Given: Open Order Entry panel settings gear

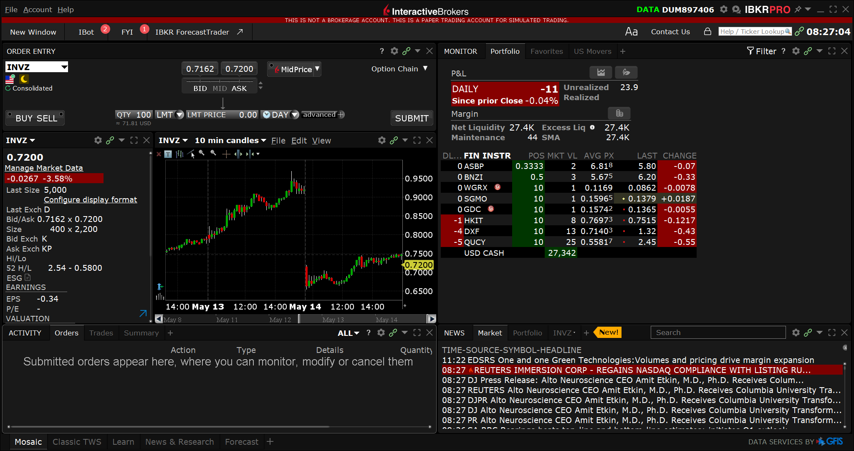Looking at the screenshot, I should coord(394,51).
